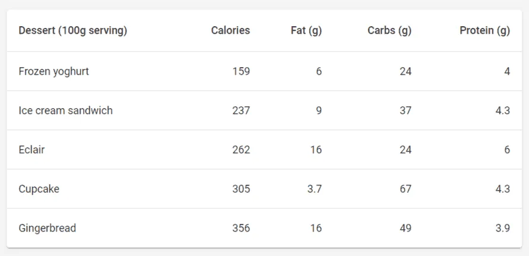
Task: Select the Ice cream sandwich row name
Action: [65, 110]
